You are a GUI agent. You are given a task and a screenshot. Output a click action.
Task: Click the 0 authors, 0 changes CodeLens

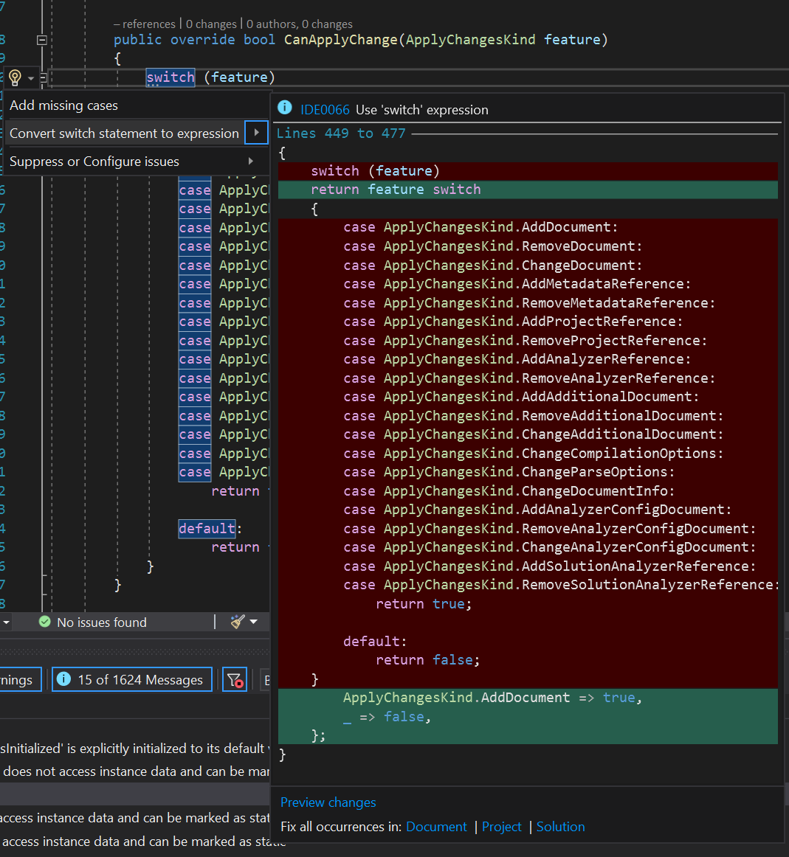(299, 24)
